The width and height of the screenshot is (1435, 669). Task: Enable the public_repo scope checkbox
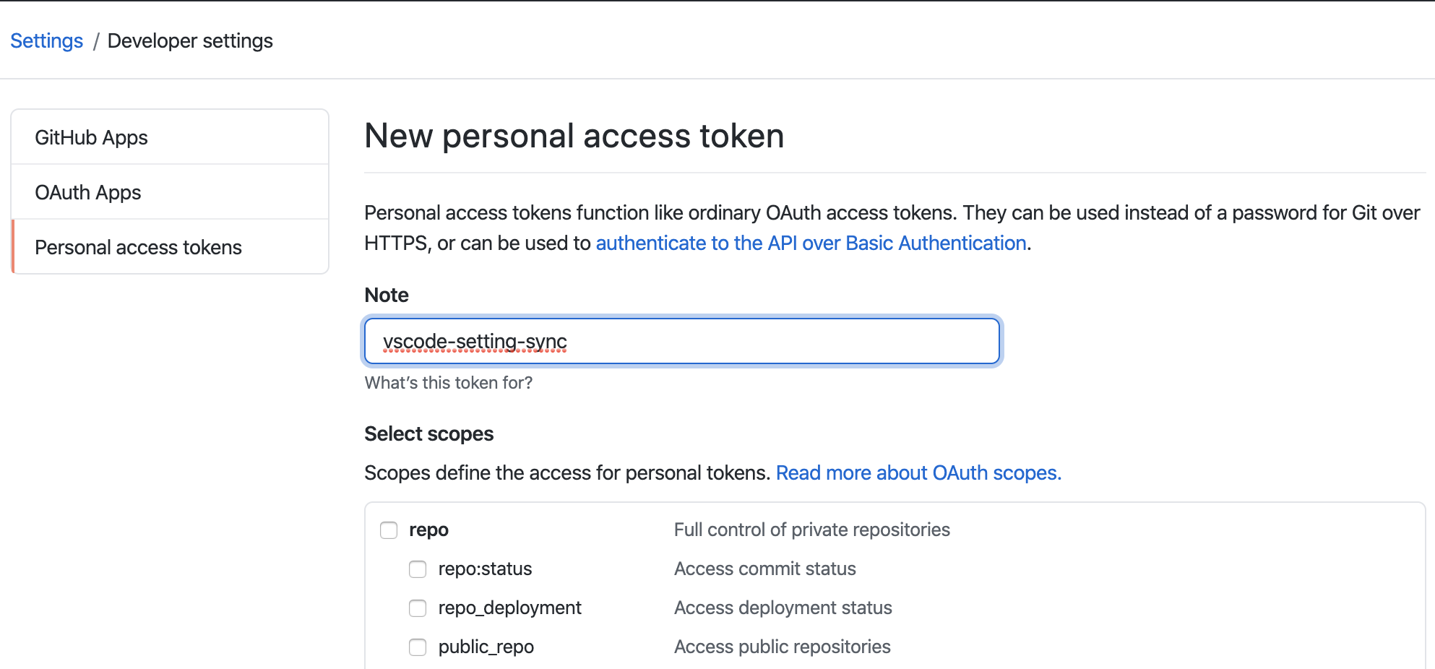[418, 647]
